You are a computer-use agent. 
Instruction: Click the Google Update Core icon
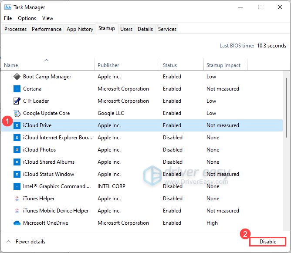[x=17, y=113]
